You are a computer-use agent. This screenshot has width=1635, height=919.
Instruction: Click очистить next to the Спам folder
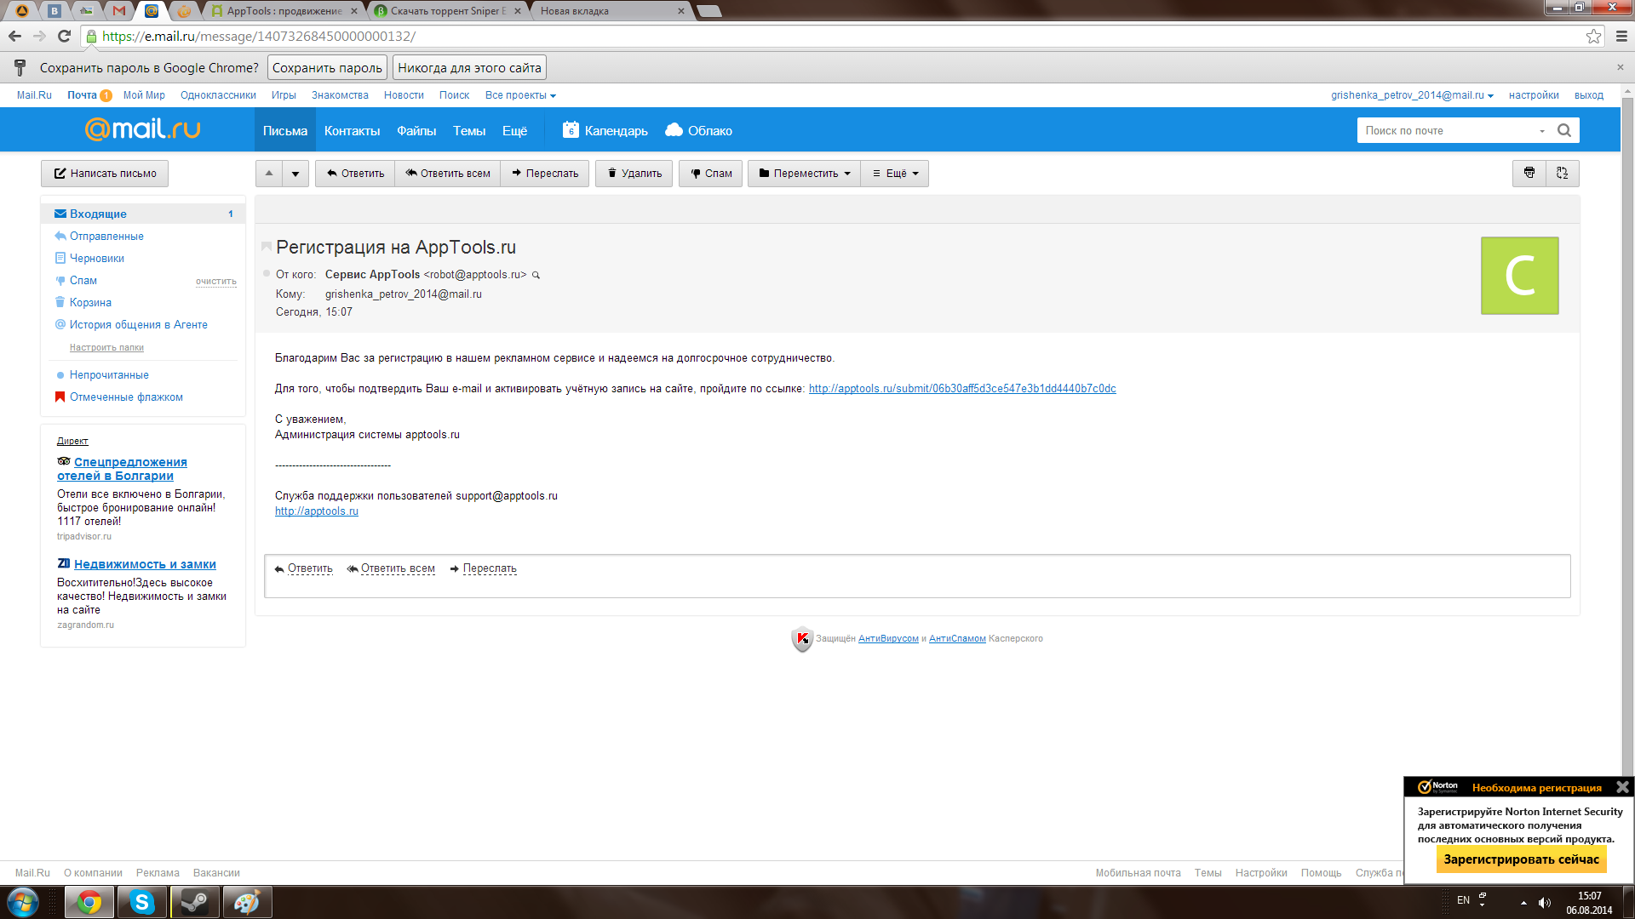pyautogui.click(x=216, y=281)
